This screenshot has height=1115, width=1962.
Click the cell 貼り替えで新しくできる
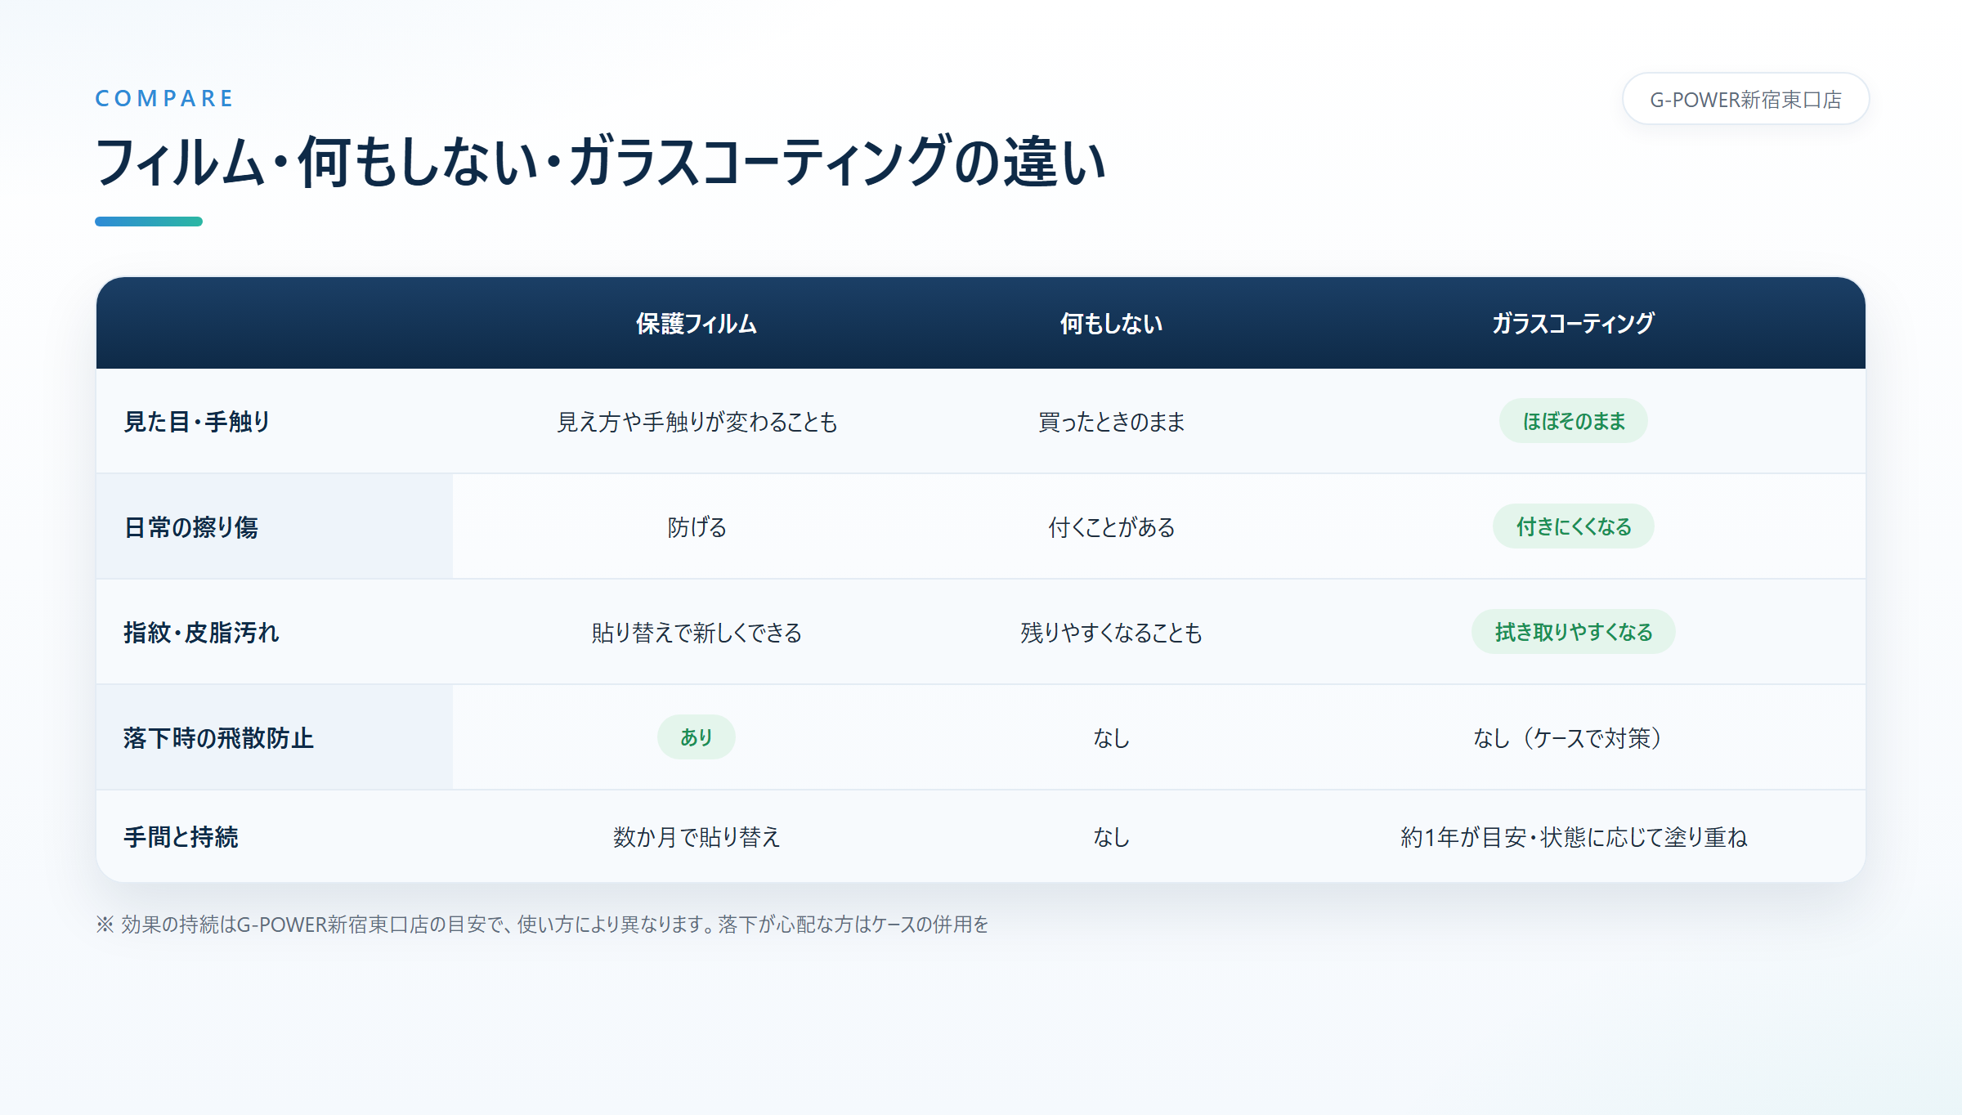pyautogui.click(x=697, y=633)
